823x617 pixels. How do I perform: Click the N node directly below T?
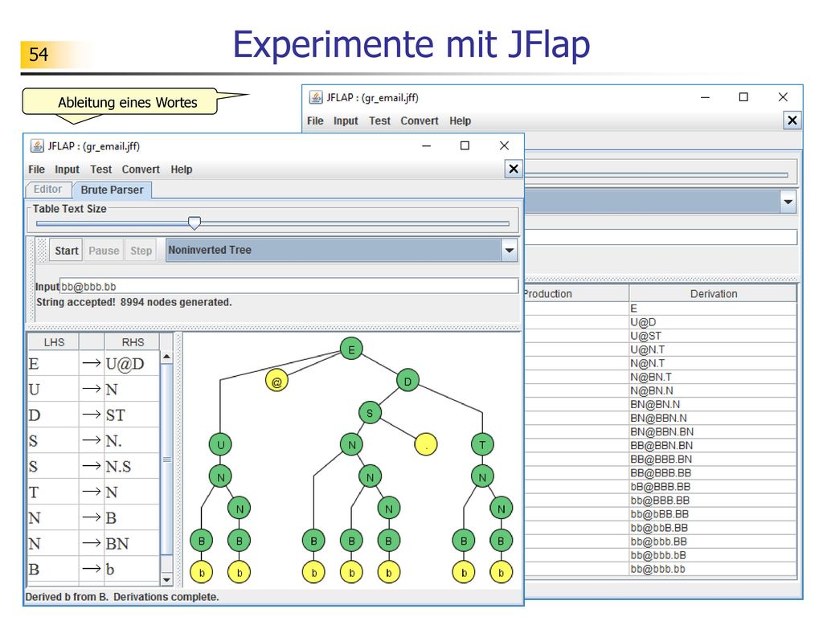pyautogui.click(x=482, y=477)
